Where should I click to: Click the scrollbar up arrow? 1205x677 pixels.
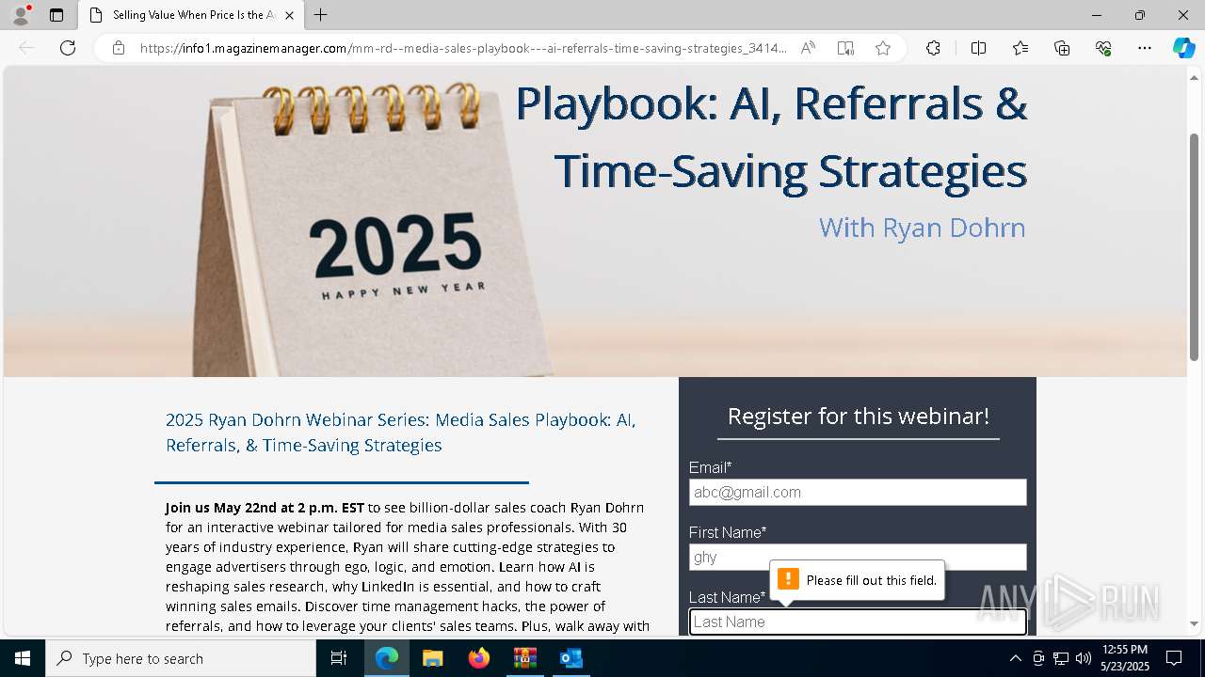(1195, 77)
